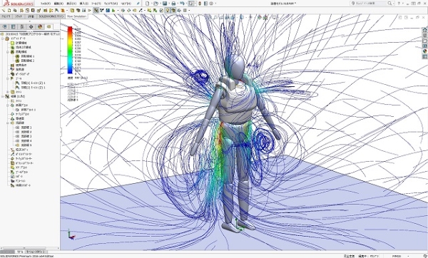The width and height of the screenshot is (428, 258).
Task: Open the File Explorer folder icon in the right task pane
Action: point(424,41)
